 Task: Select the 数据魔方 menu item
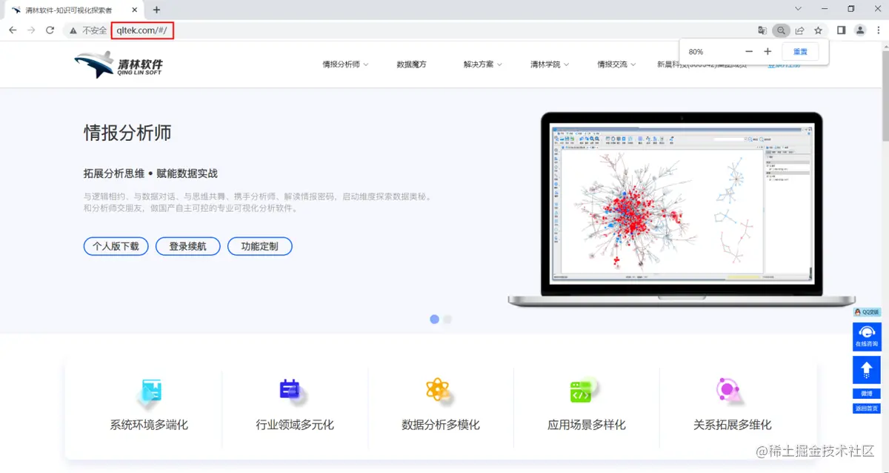pos(413,64)
